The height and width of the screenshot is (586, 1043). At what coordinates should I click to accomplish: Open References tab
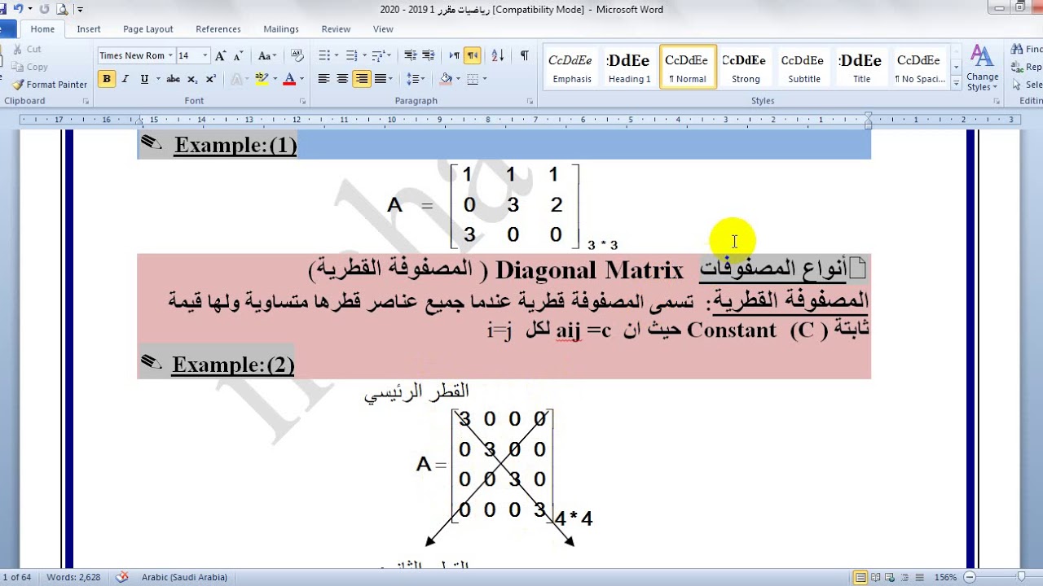pos(218,28)
